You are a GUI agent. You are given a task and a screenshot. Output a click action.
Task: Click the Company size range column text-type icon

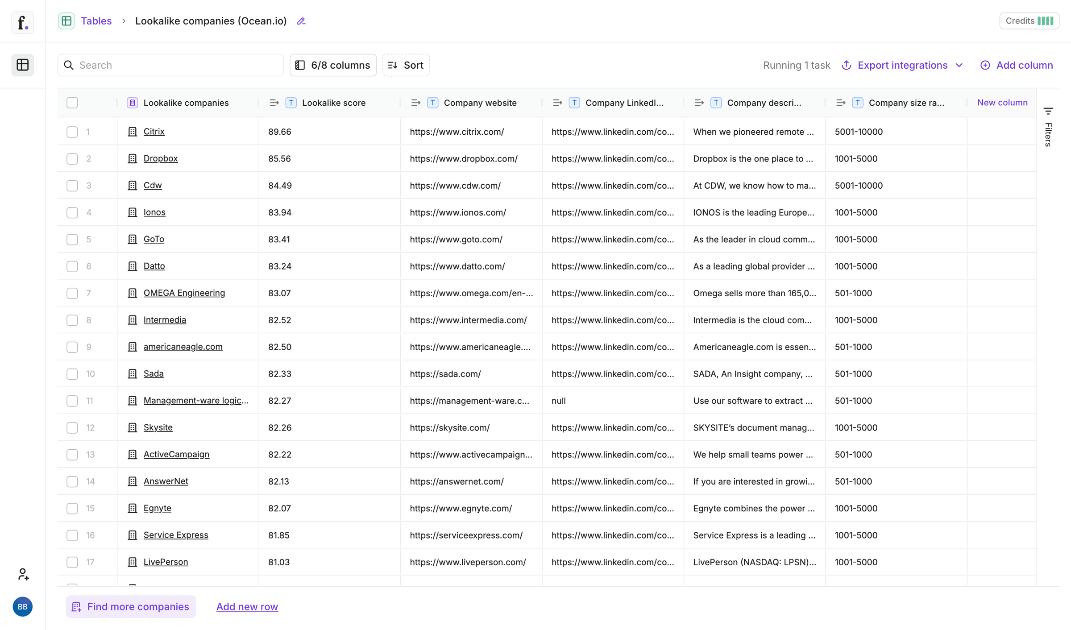click(x=858, y=103)
